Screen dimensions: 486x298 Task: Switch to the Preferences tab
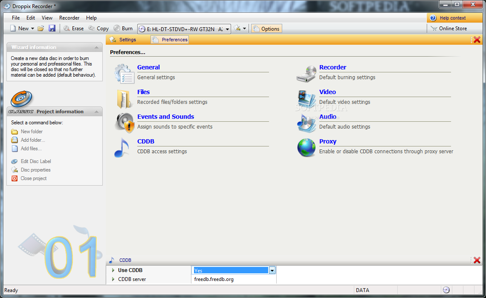(170, 40)
